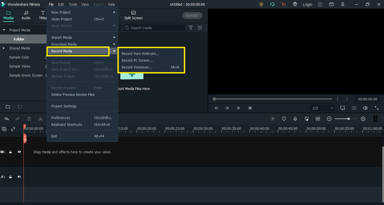Image resolution: width=384 pixels, height=205 pixels.
Task: Click Exit in File menu
Action: click(83, 136)
